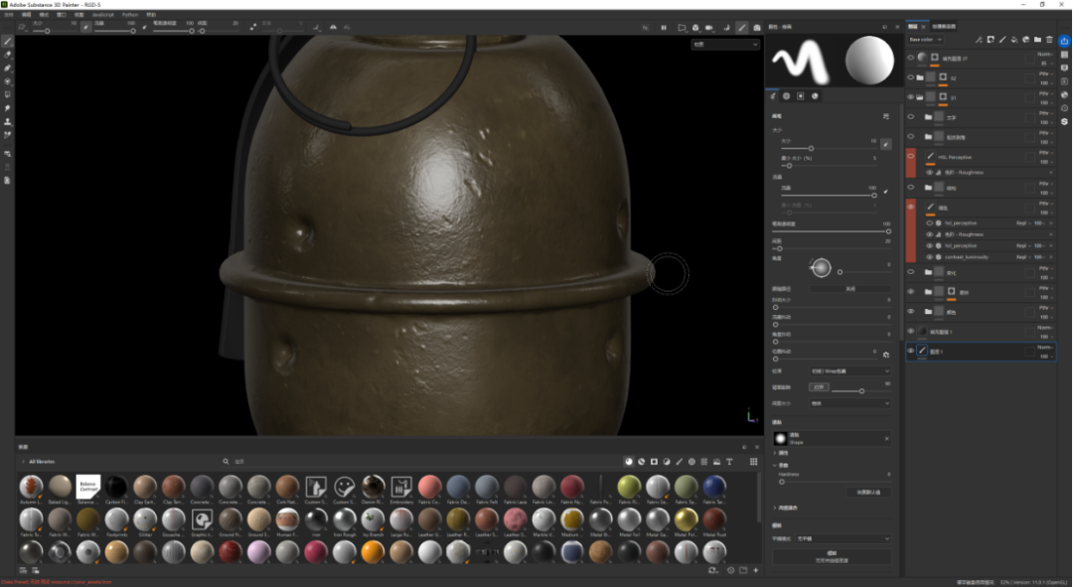Select the Eraser tool in left toolbar

8,55
